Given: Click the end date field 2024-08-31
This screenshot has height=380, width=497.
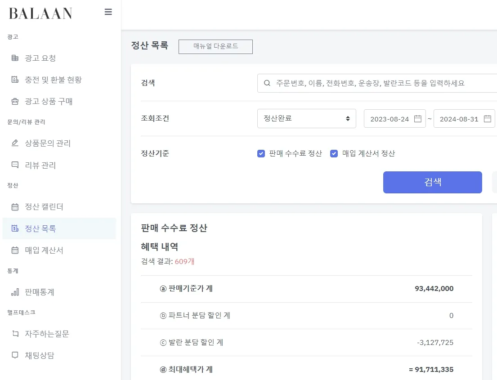Looking at the screenshot, I should click(464, 119).
